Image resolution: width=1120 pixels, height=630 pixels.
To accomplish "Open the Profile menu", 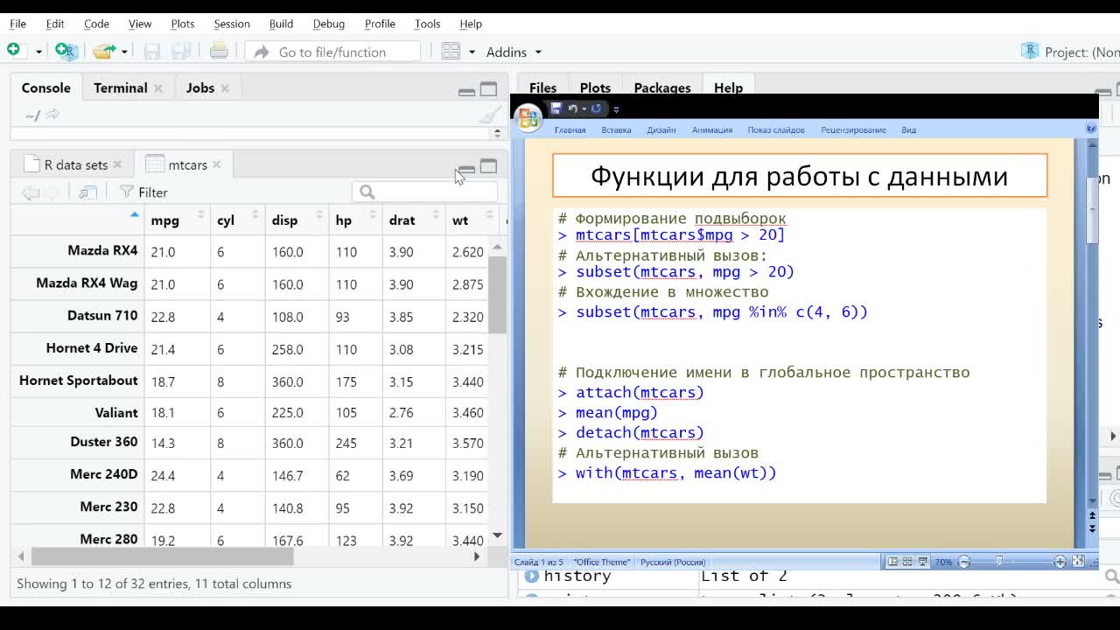I will click(x=380, y=24).
